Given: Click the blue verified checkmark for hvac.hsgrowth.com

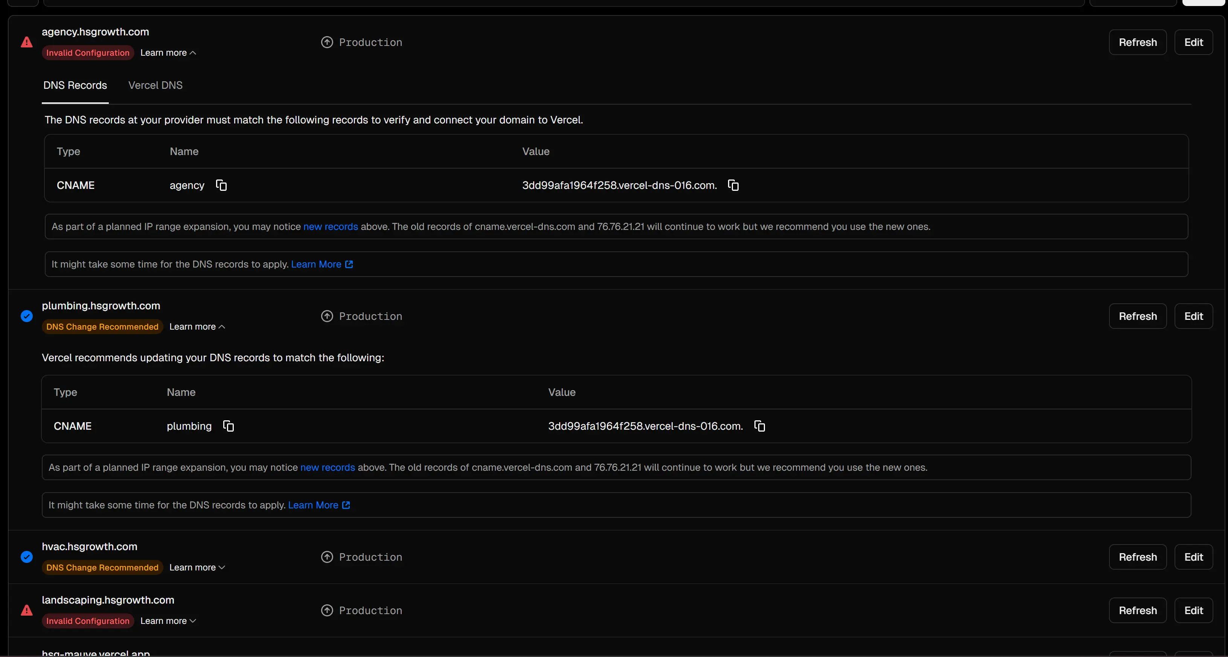Looking at the screenshot, I should (27, 557).
